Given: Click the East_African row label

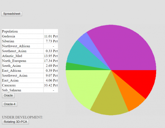Looking at the screenshot, I should point(12,71).
